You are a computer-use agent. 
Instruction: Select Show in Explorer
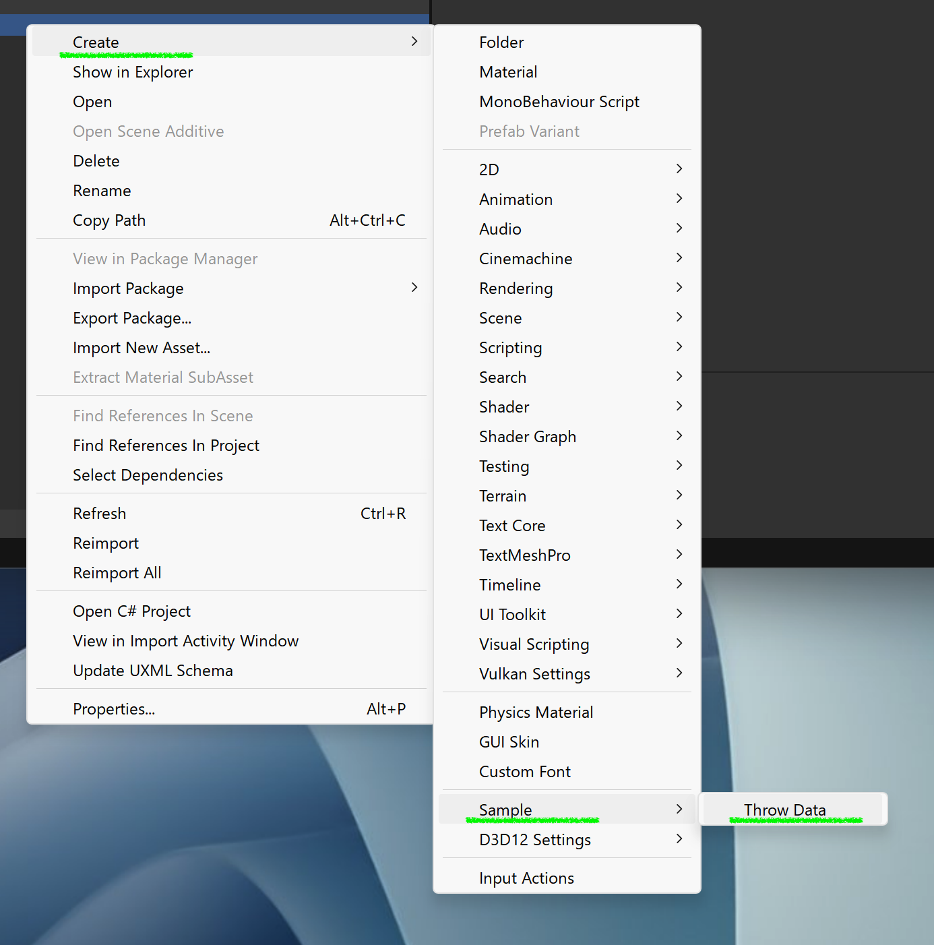click(133, 72)
